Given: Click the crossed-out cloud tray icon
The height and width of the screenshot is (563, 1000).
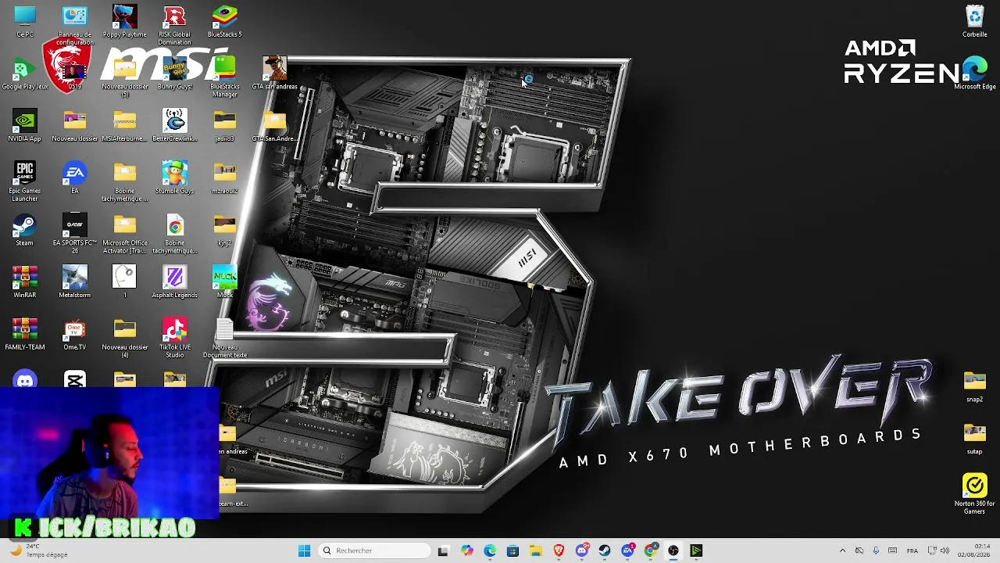Looking at the screenshot, I should (x=859, y=550).
